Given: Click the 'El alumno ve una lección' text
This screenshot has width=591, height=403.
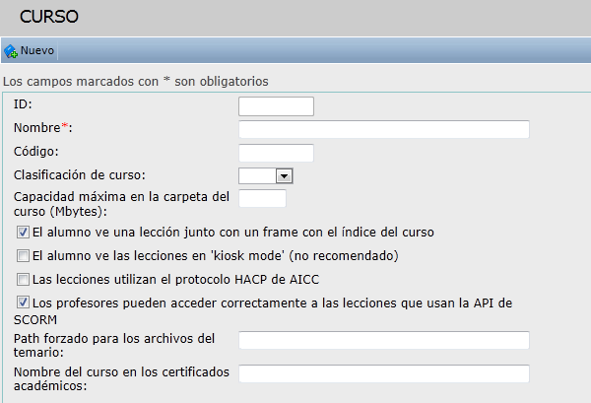Looking at the screenshot, I should point(232,233).
